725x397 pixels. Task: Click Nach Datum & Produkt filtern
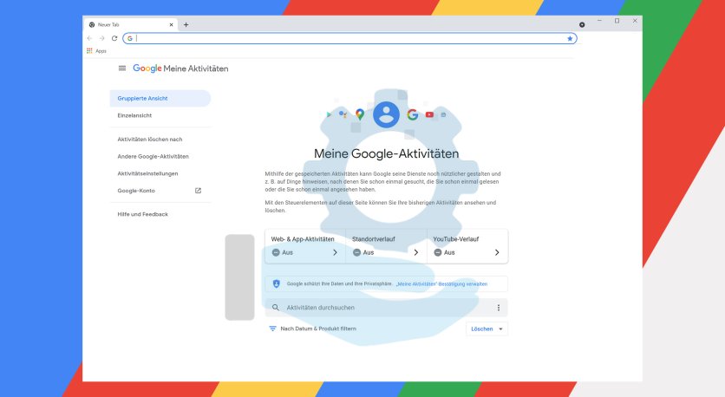tap(318, 329)
